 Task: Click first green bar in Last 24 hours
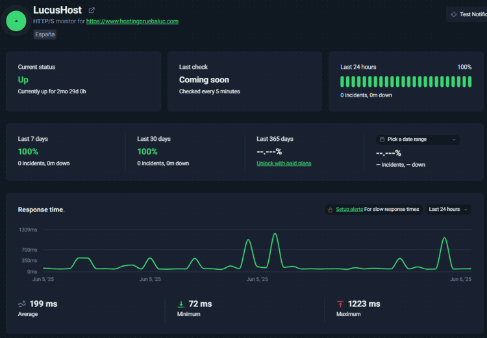342,82
